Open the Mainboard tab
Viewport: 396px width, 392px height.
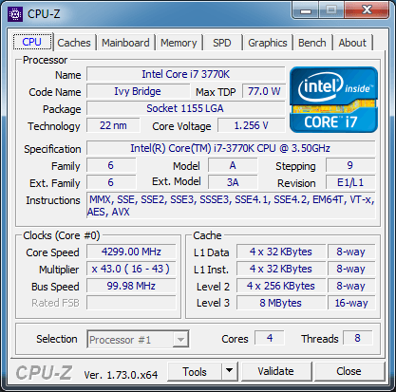tap(125, 43)
